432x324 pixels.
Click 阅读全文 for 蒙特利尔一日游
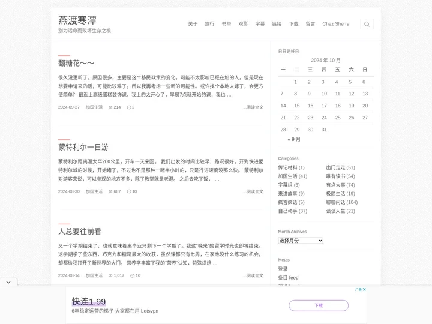click(x=253, y=191)
